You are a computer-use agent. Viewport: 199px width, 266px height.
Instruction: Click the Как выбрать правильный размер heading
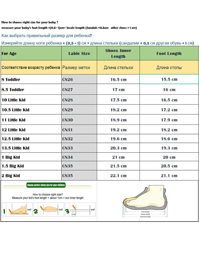[46, 36]
